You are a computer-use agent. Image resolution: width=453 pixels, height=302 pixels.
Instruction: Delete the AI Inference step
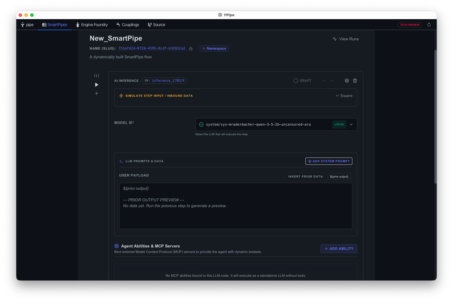(x=355, y=81)
